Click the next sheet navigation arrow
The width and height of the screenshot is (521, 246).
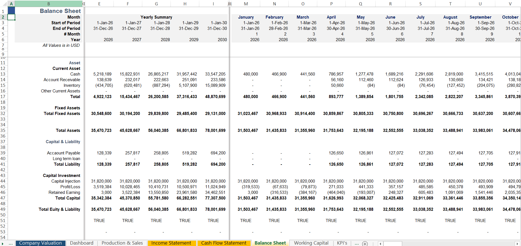coord(3,243)
